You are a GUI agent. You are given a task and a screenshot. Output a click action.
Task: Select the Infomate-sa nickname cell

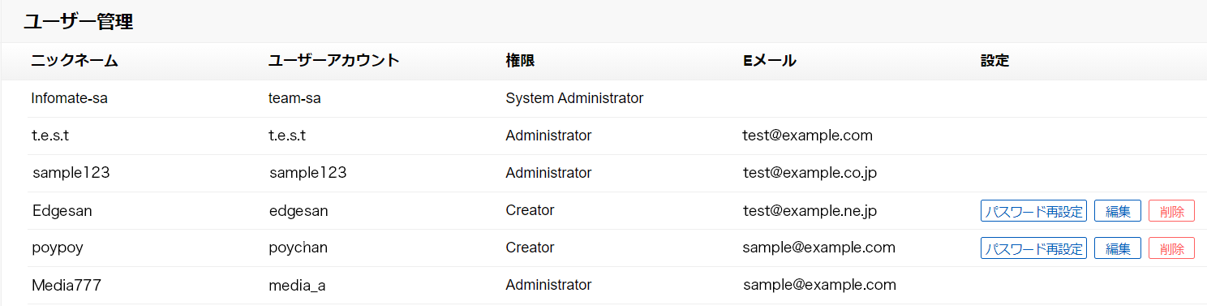(70, 98)
